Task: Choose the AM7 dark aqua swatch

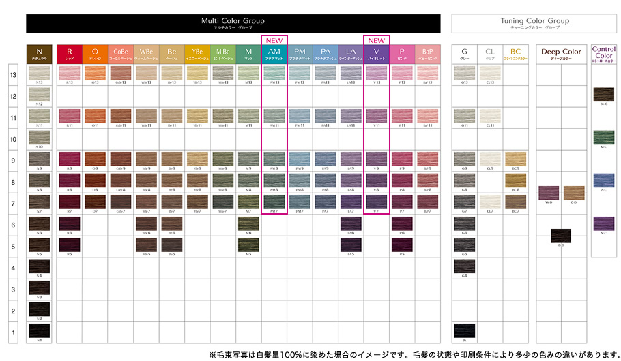Action: tap(274, 202)
